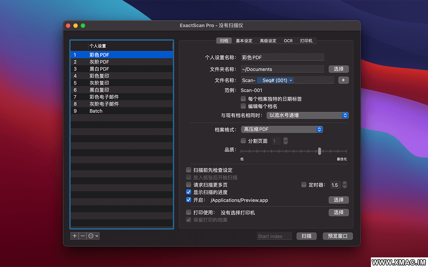This screenshot has height=267, width=428.
Task: Click the Scan- filename prefix text
Action: pyautogui.click(x=249, y=80)
